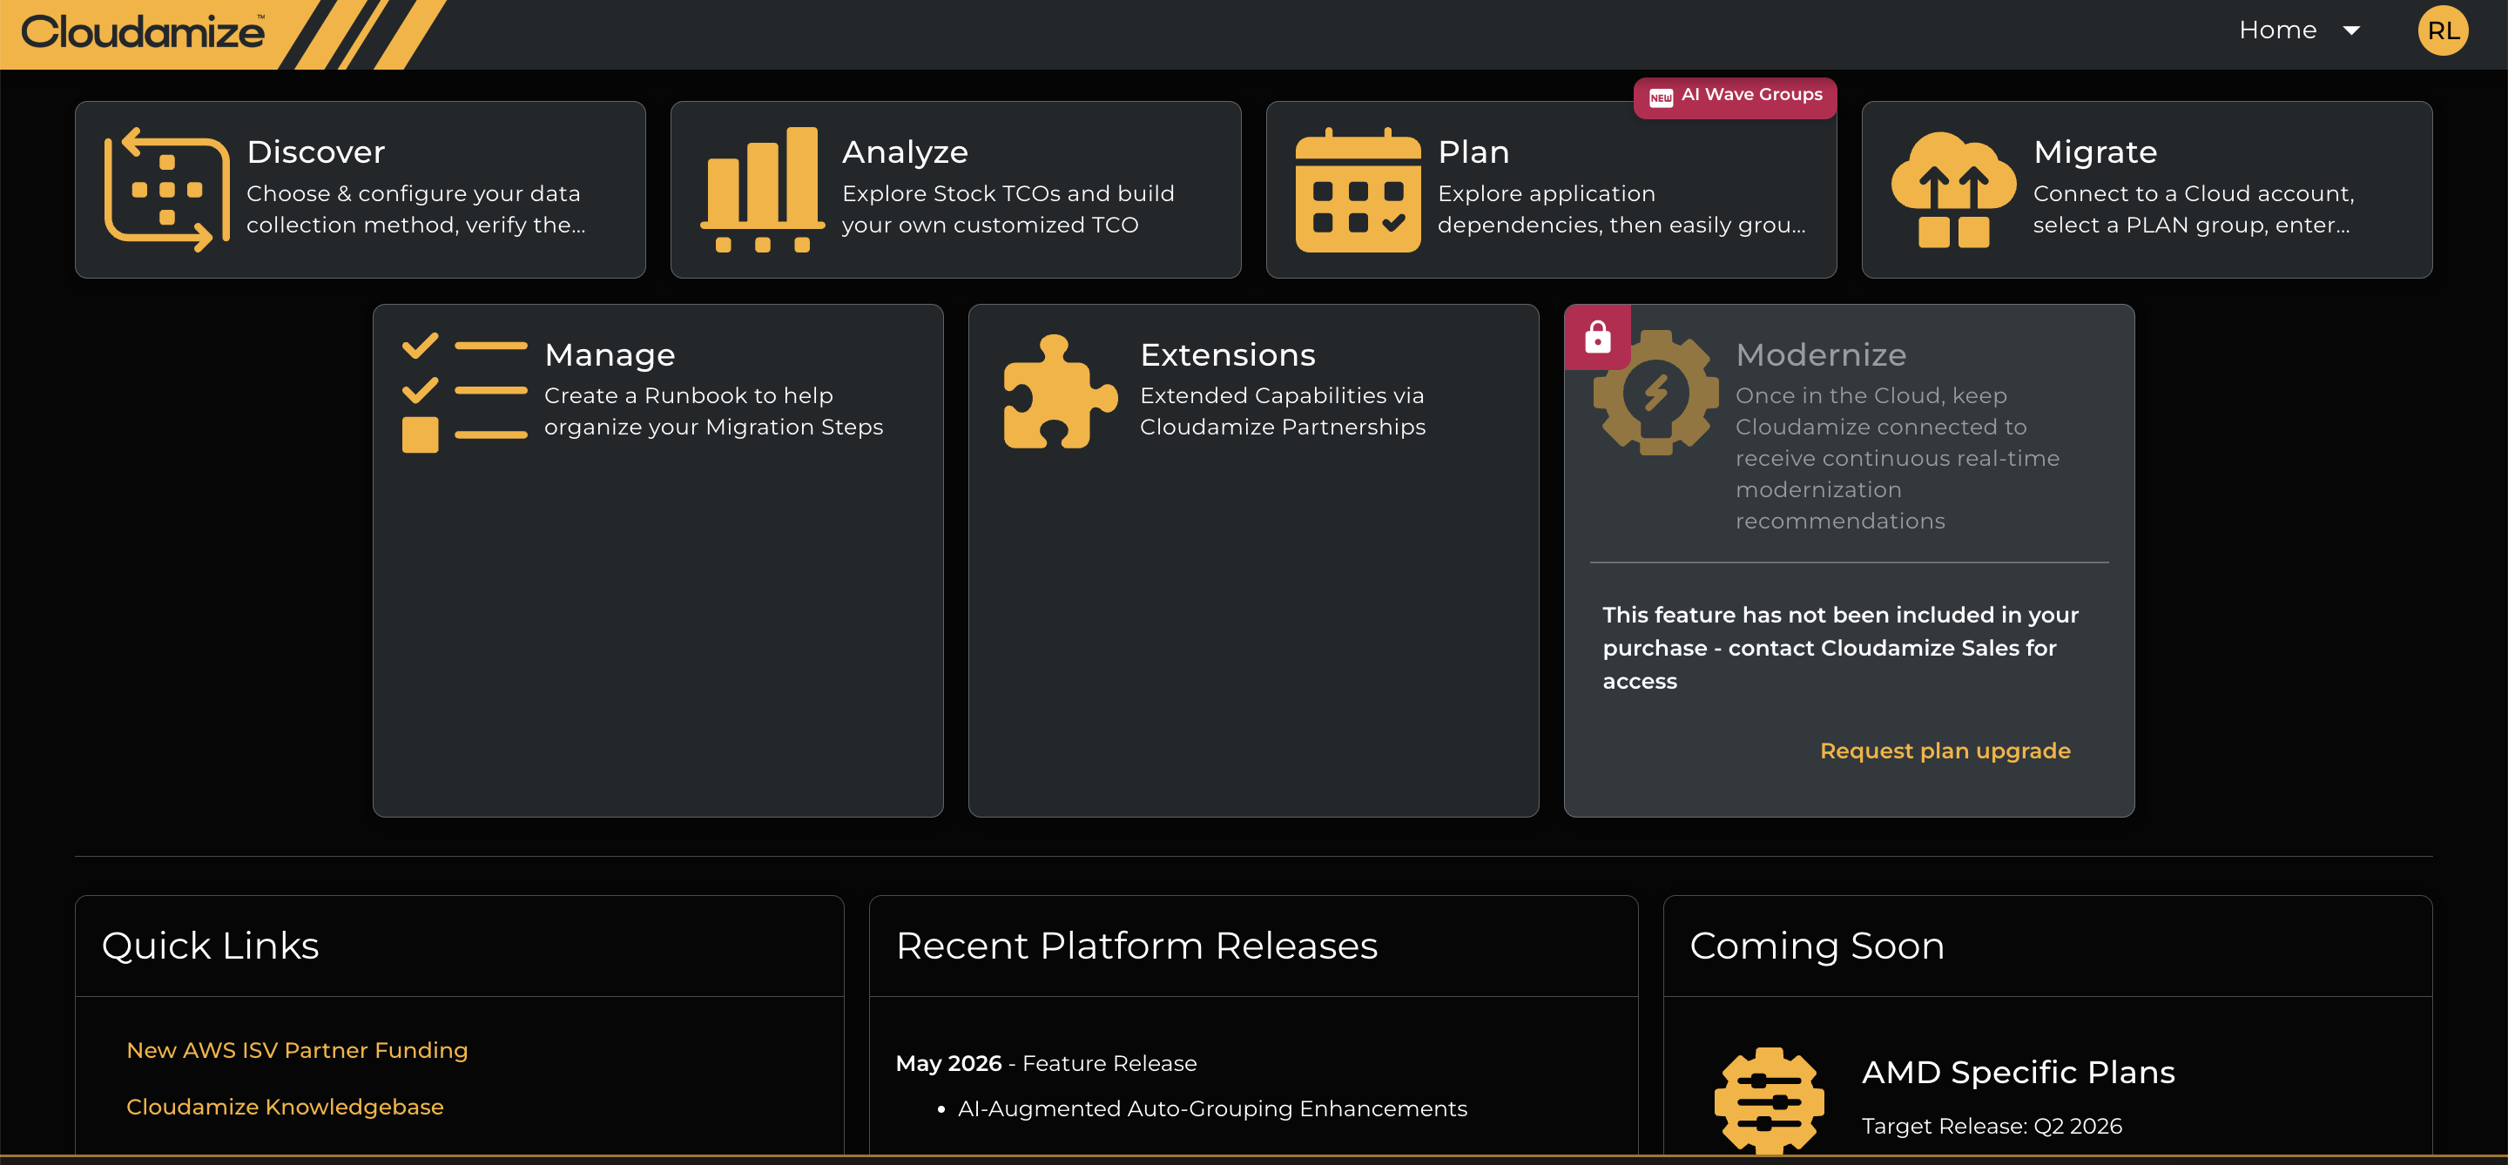Click Analyze description about Stock TCOs
The width and height of the screenshot is (2508, 1165).
[x=1008, y=209]
